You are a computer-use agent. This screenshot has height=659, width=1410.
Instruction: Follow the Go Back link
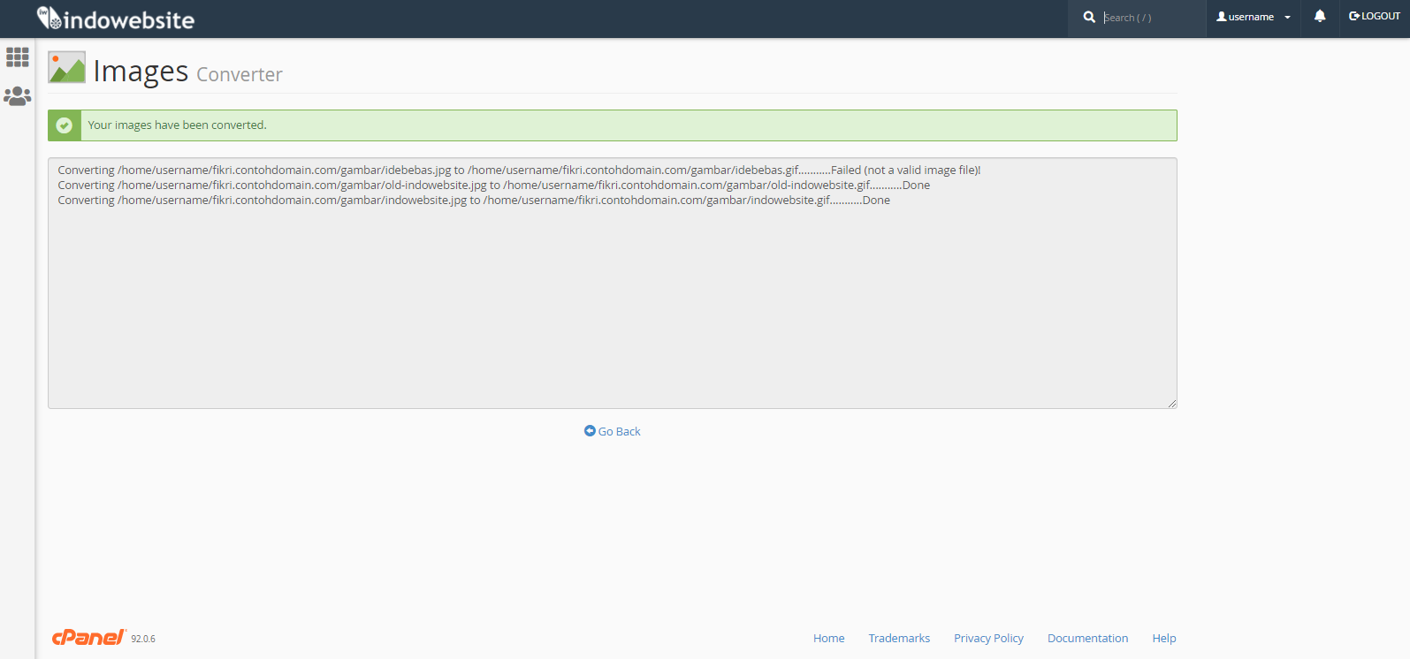click(613, 431)
